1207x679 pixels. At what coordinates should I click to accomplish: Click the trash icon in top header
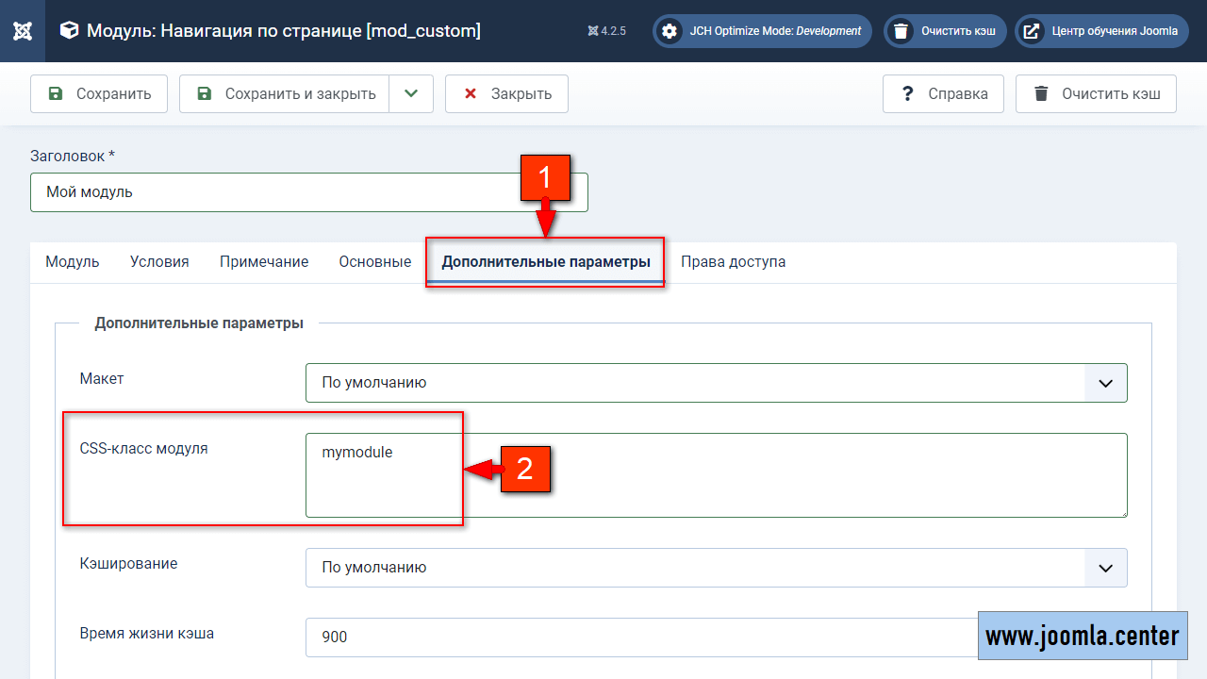coord(901,31)
